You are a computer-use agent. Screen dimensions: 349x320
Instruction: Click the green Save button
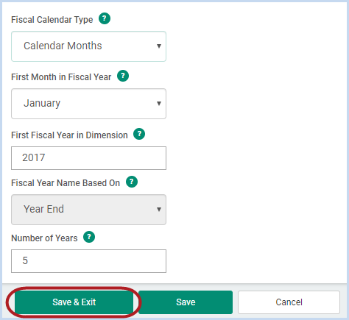[186, 302]
